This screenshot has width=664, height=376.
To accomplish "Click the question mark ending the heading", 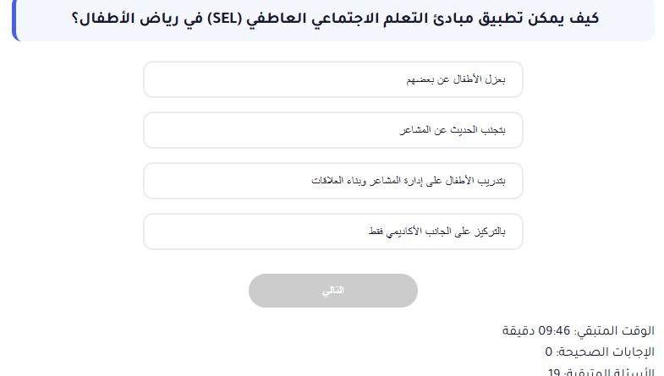I will click(73, 19).
